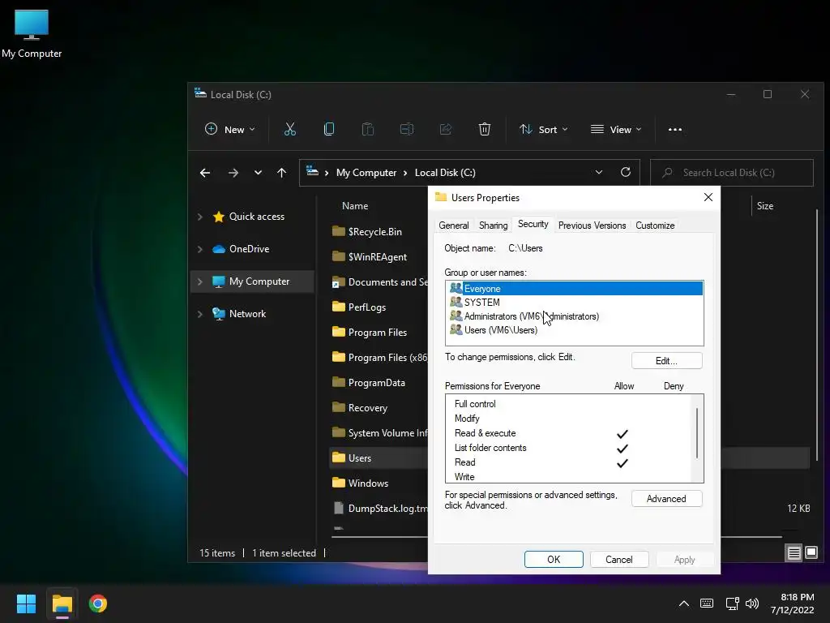Click the Advanced button
Viewport: 830px width, 623px height.
click(667, 499)
